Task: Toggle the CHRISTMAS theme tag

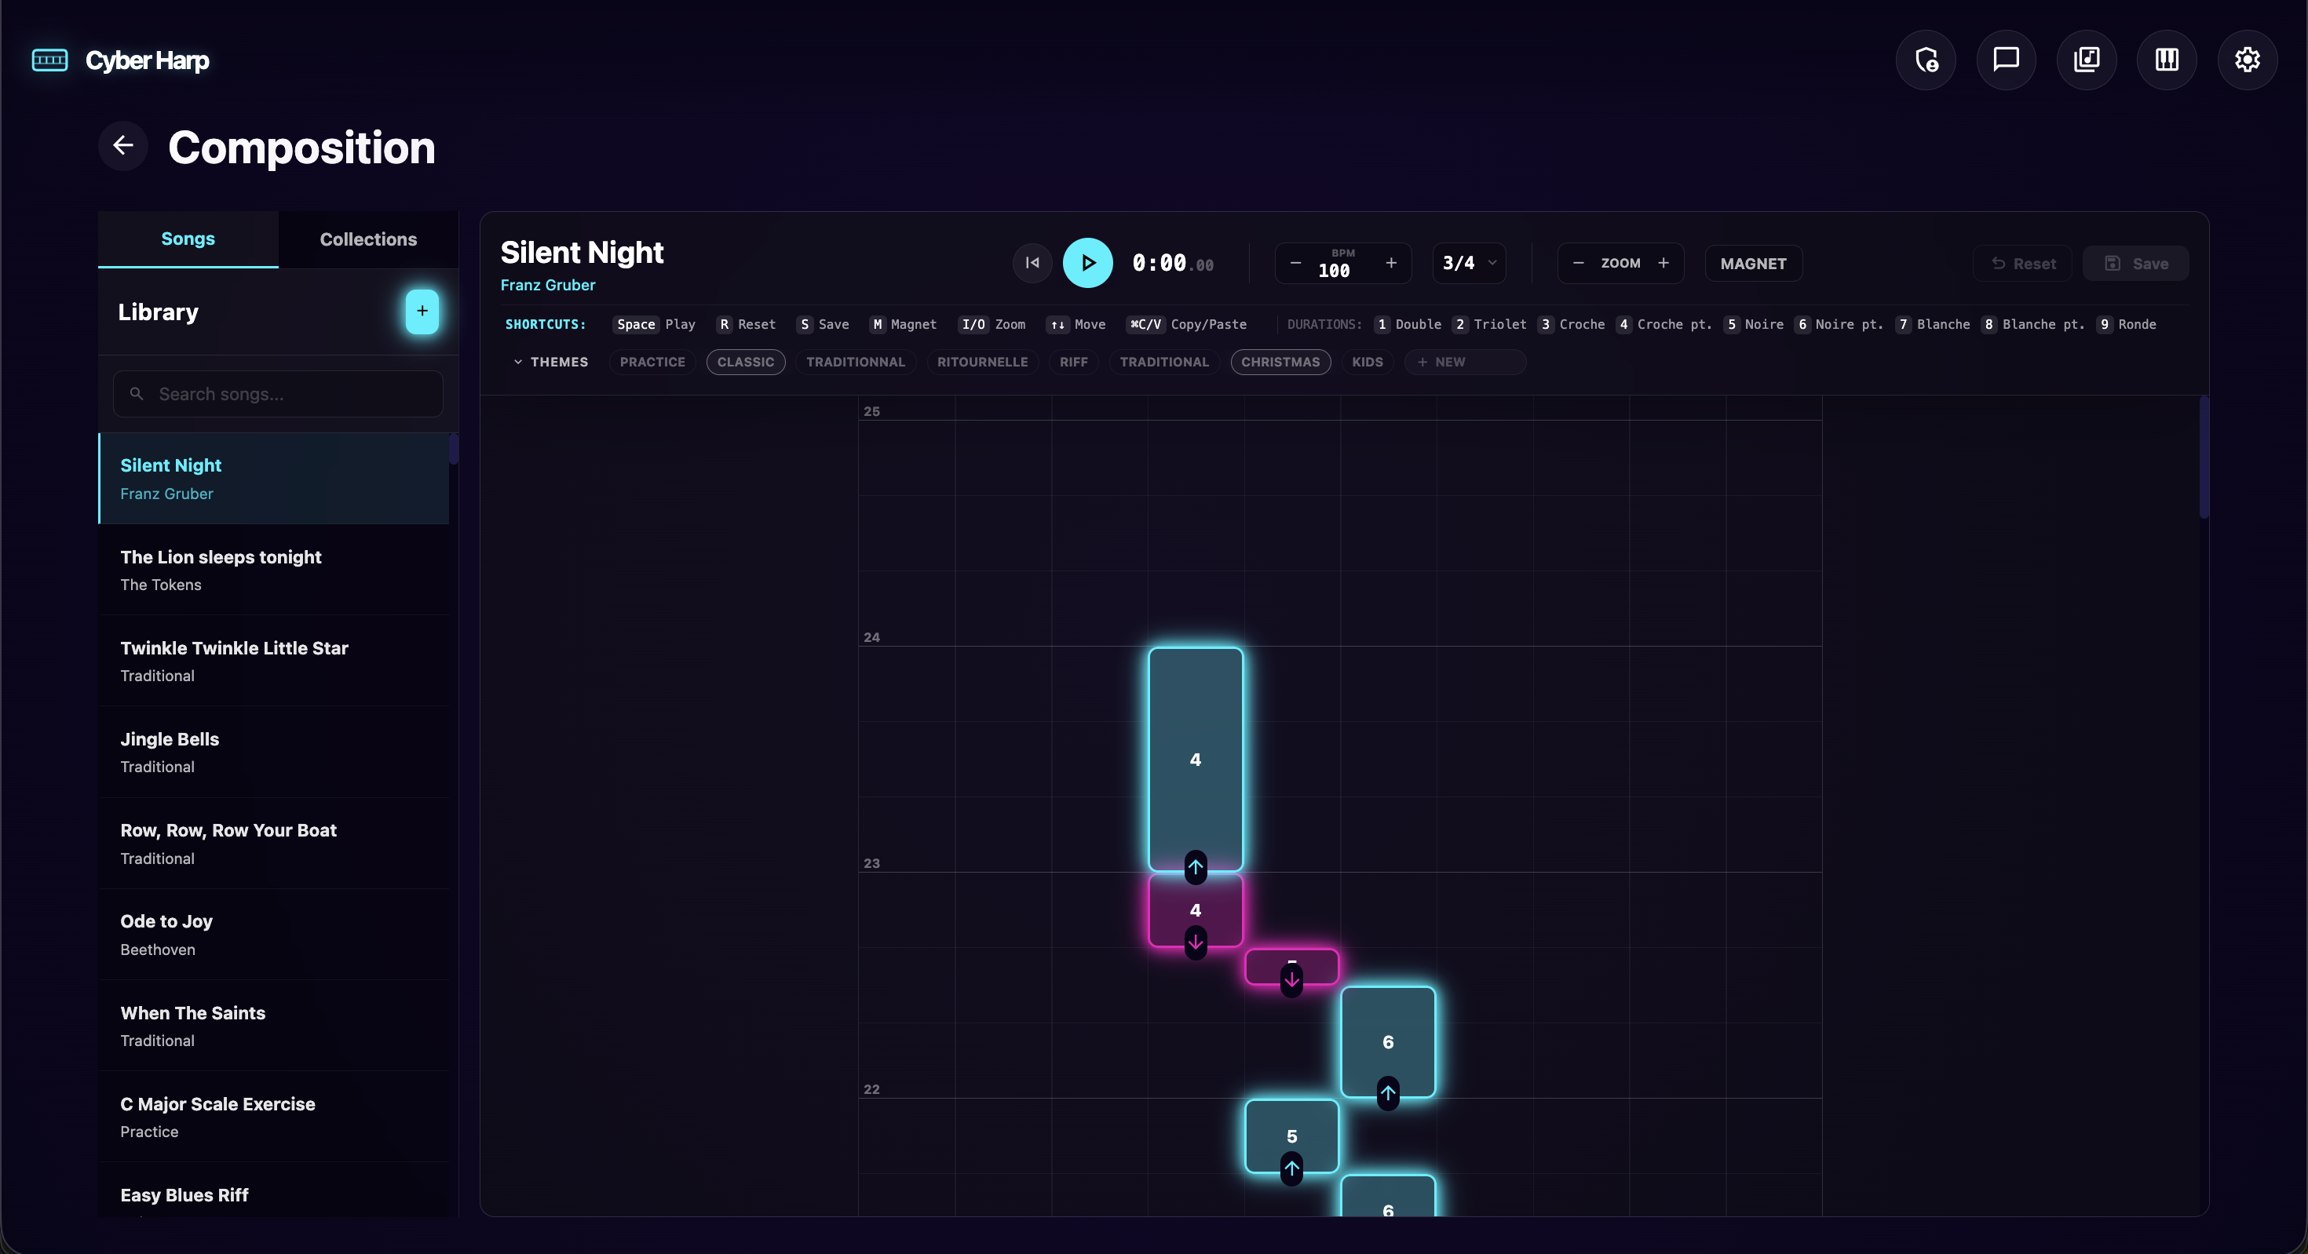Action: (1280, 362)
